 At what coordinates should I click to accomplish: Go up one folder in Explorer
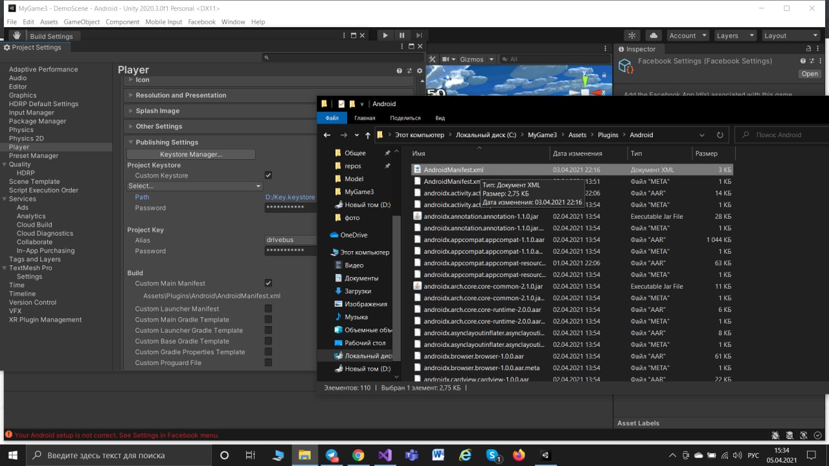(x=368, y=135)
